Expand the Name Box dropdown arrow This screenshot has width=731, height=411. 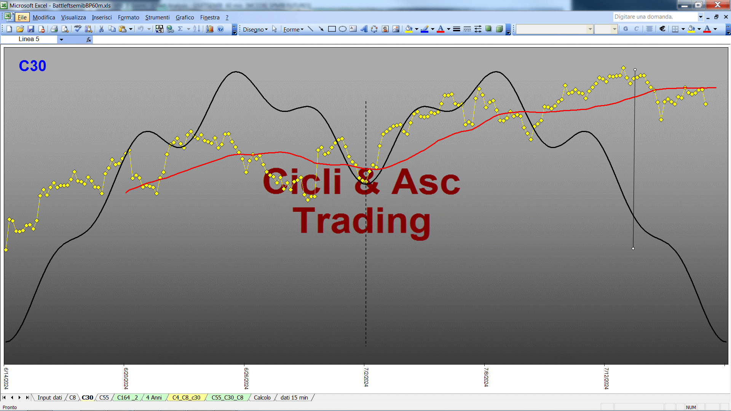tap(61, 40)
